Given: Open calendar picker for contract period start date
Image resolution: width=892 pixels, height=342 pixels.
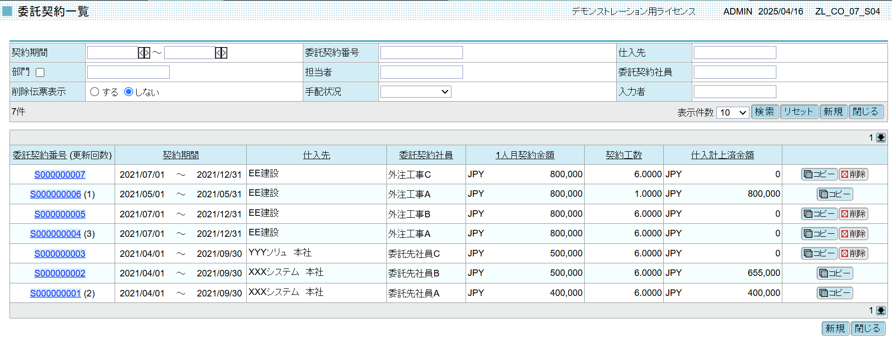Looking at the screenshot, I should click(144, 53).
